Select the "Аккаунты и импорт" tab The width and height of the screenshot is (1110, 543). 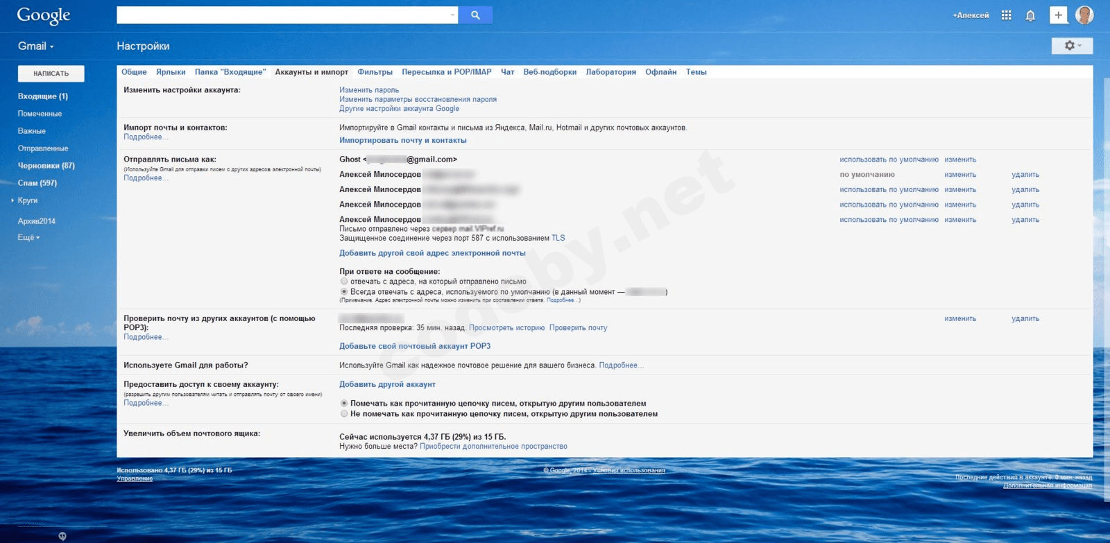click(311, 72)
